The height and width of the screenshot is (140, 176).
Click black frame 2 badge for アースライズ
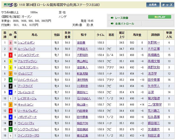click(x=11, y=86)
